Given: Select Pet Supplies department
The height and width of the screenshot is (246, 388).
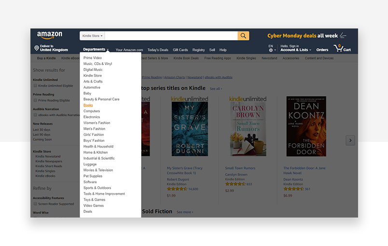Looking at the screenshot, I should (93, 176).
